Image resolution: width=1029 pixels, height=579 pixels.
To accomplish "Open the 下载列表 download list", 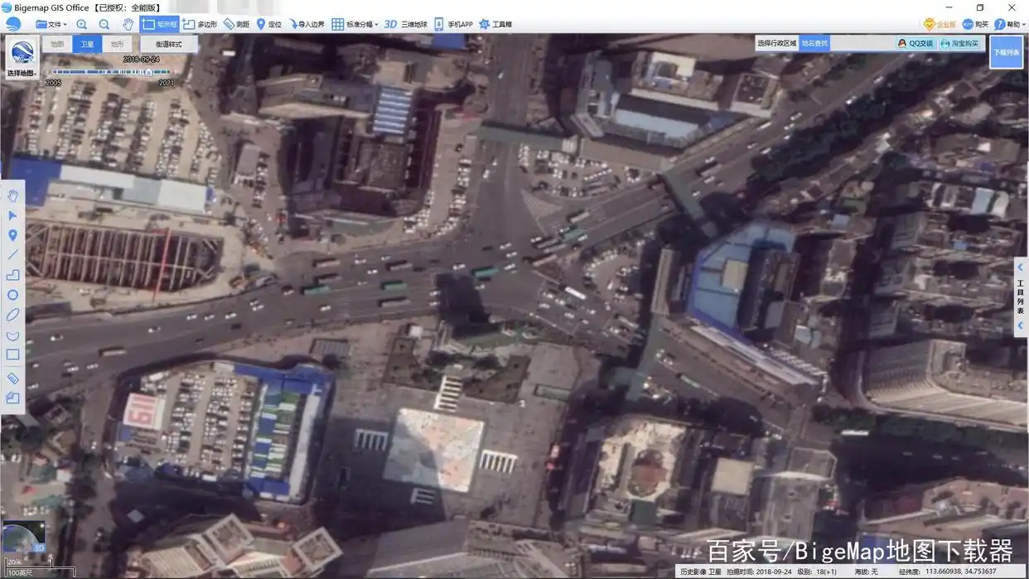I will (x=1006, y=52).
